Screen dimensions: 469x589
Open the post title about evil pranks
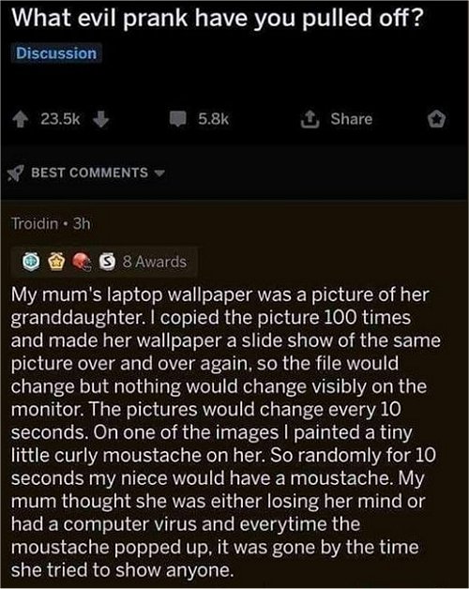click(x=218, y=17)
